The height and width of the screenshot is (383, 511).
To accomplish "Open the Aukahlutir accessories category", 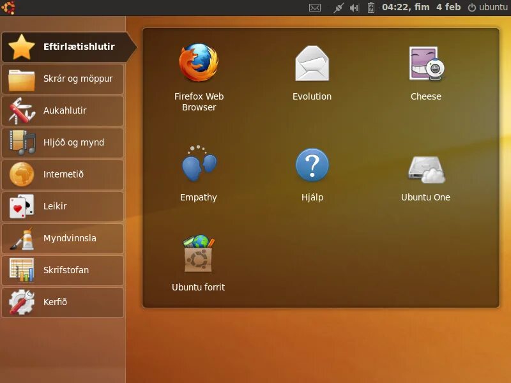I will pos(63,110).
